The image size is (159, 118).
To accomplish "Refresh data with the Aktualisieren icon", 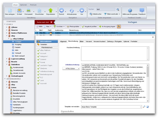I will coord(72,11).
